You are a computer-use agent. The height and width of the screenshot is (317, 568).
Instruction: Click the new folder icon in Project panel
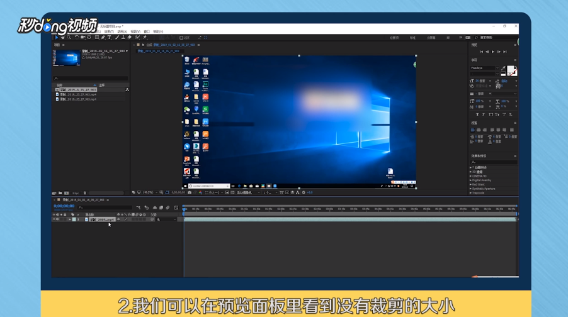[60, 193]
